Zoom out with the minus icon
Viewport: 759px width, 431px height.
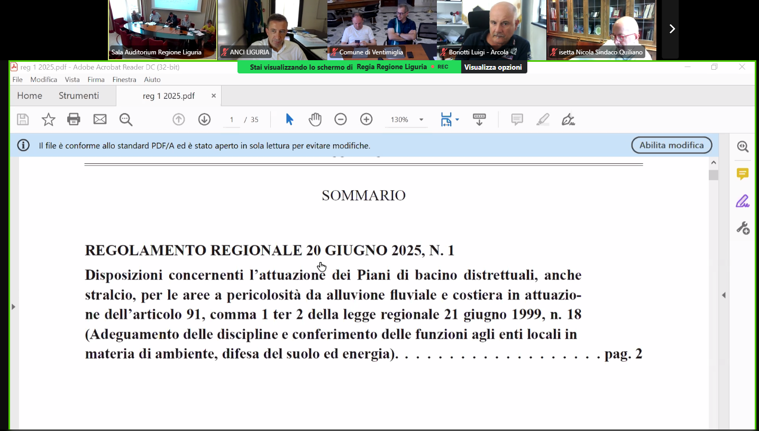[x=341, y=119]
